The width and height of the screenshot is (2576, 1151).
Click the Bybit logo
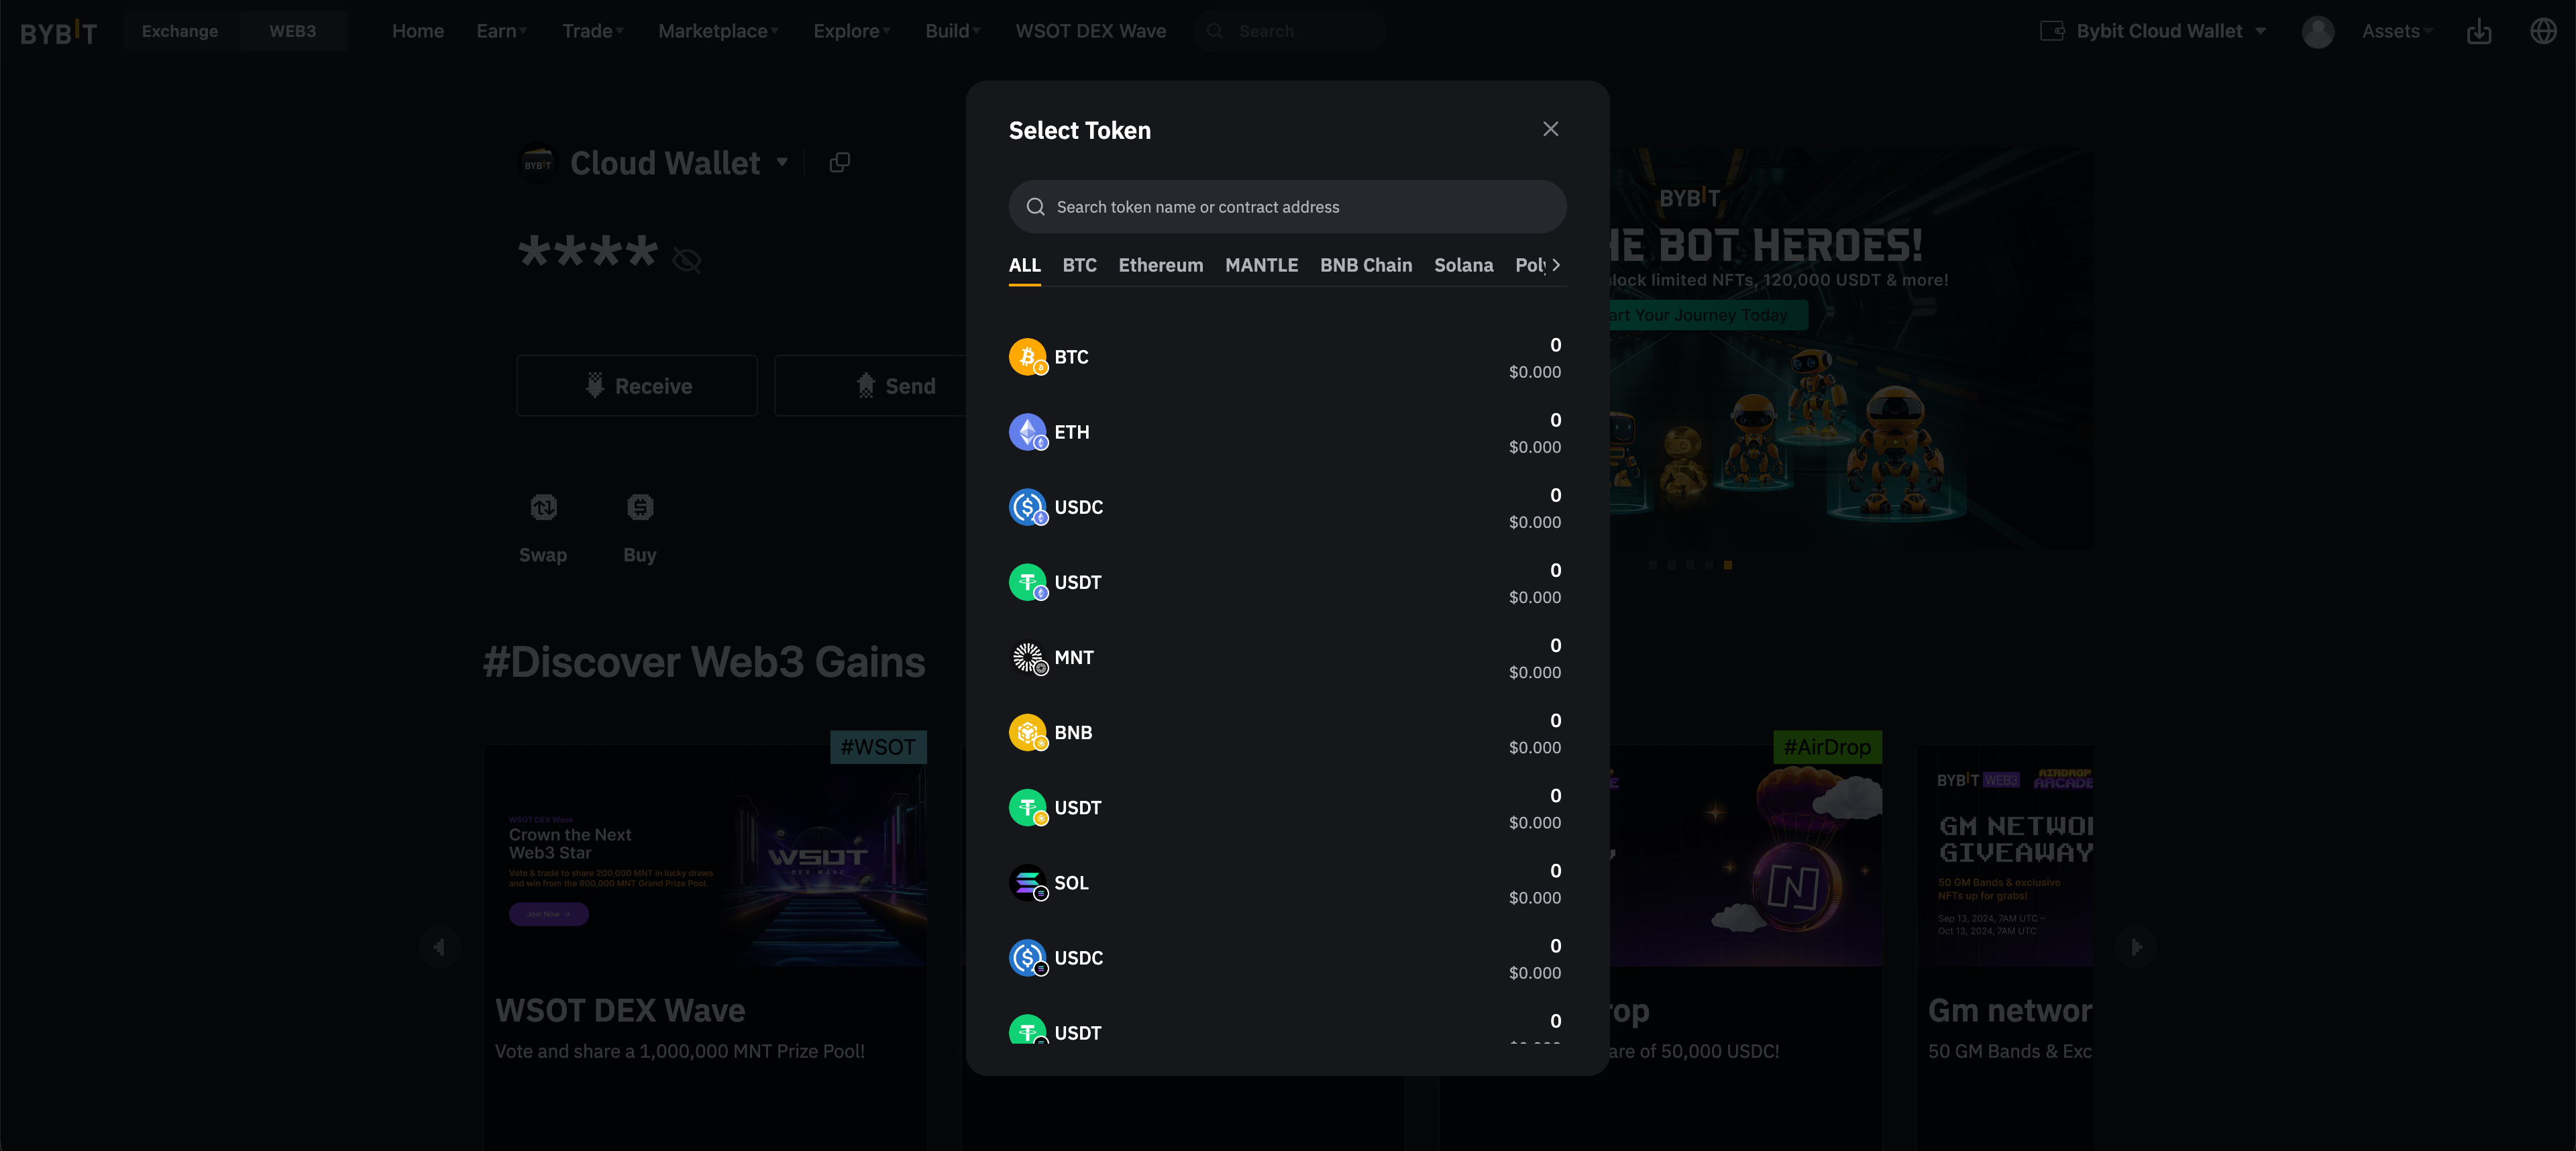(59, 32)
